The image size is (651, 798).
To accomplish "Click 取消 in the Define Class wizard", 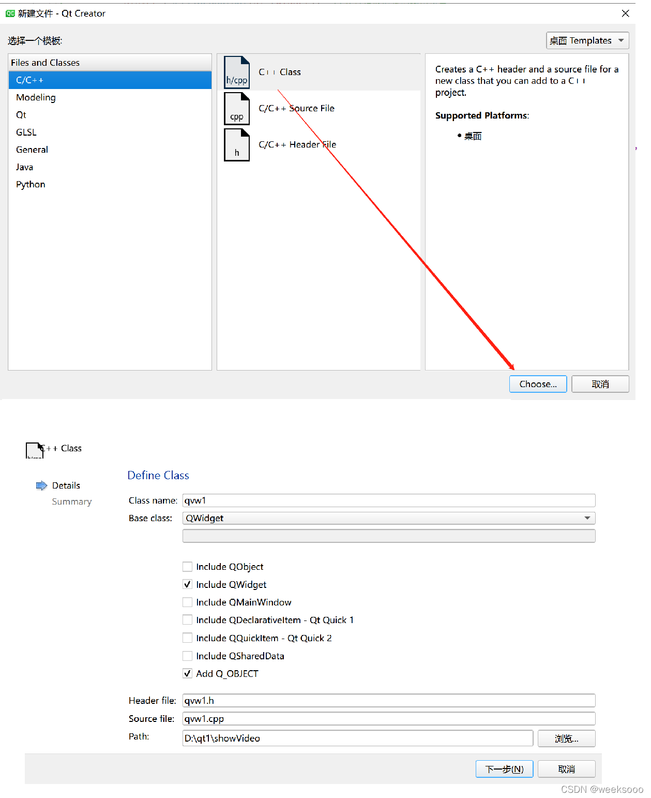I will tap(566, 769).
